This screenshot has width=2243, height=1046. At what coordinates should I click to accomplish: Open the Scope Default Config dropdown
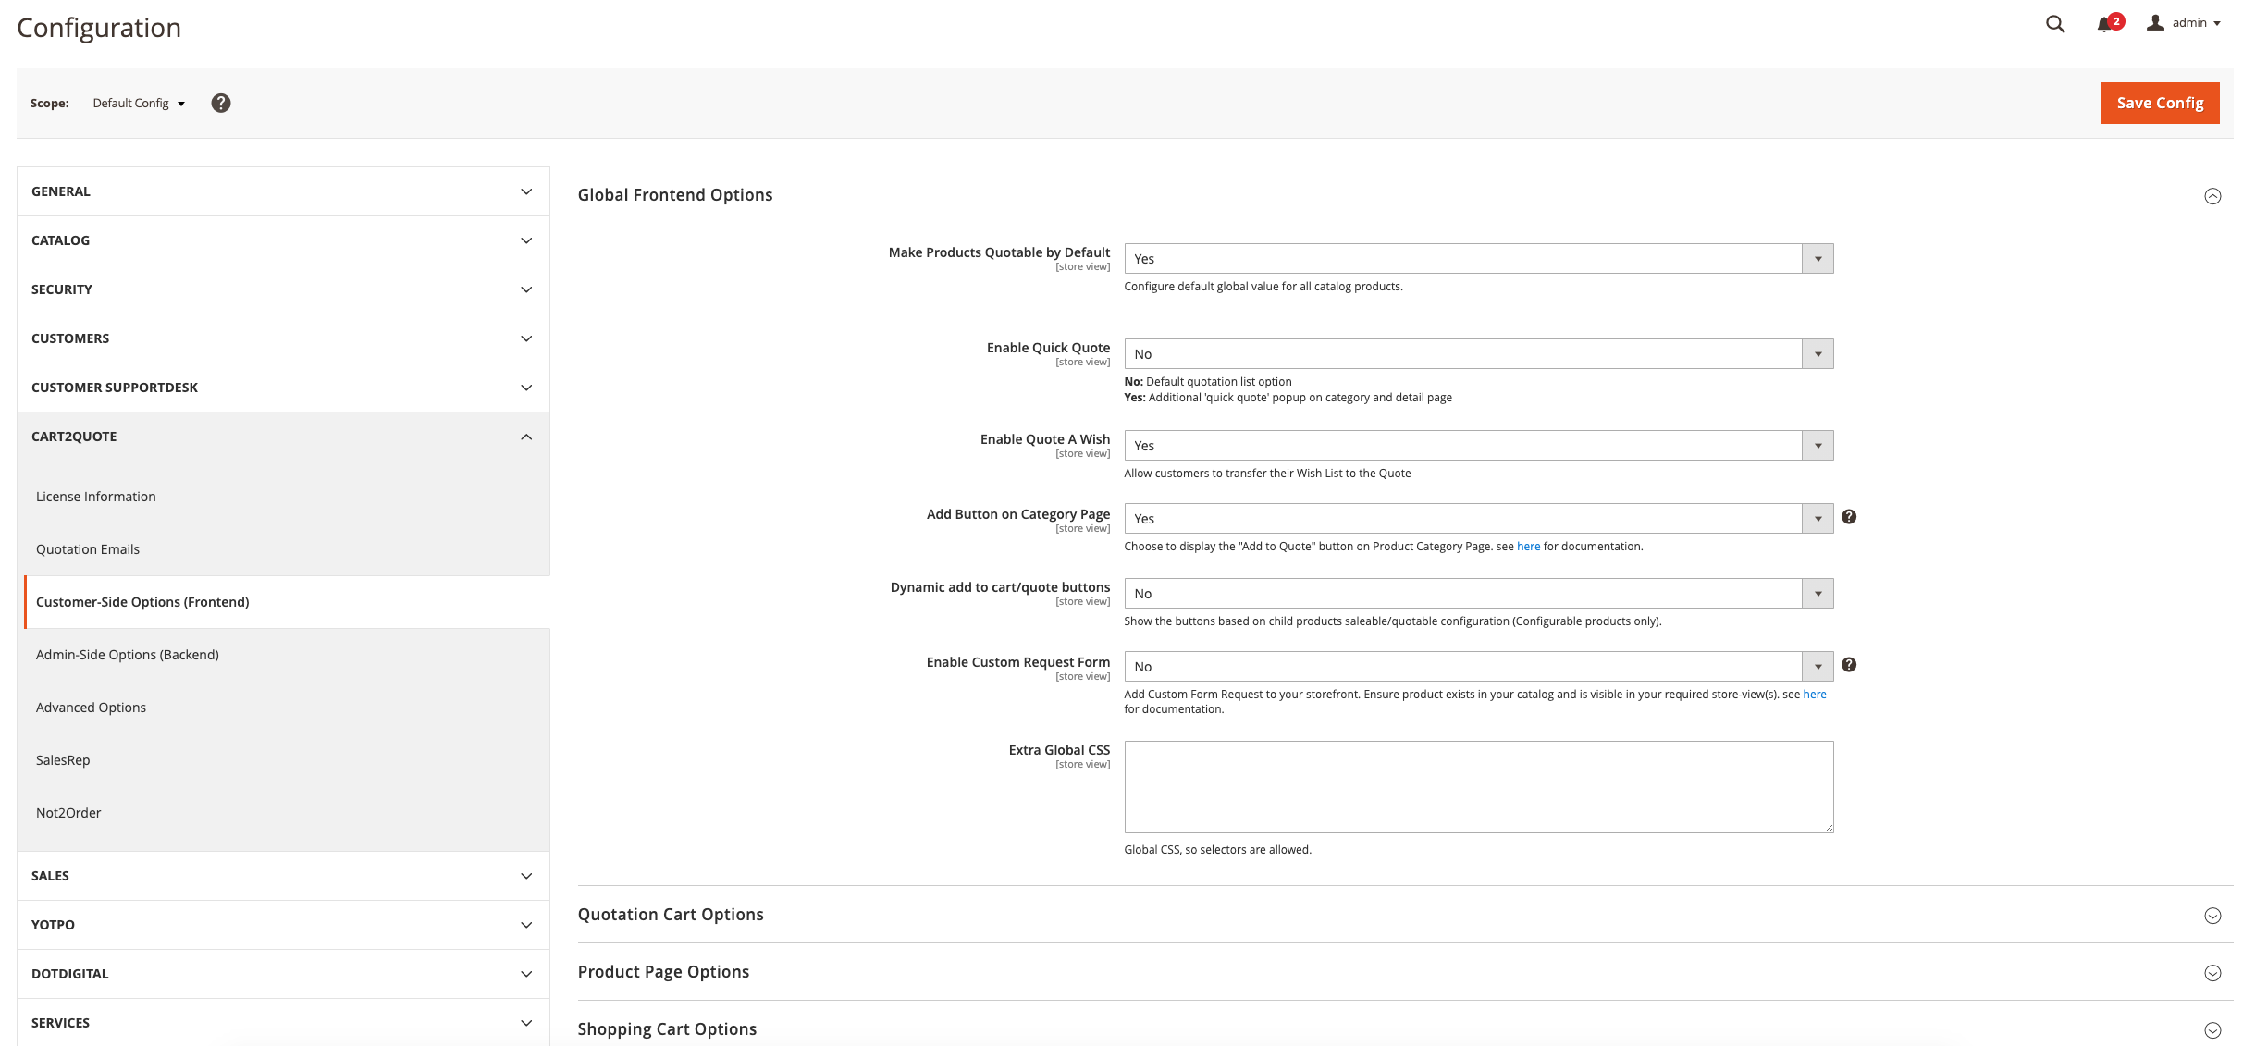[x=138, y=103]
